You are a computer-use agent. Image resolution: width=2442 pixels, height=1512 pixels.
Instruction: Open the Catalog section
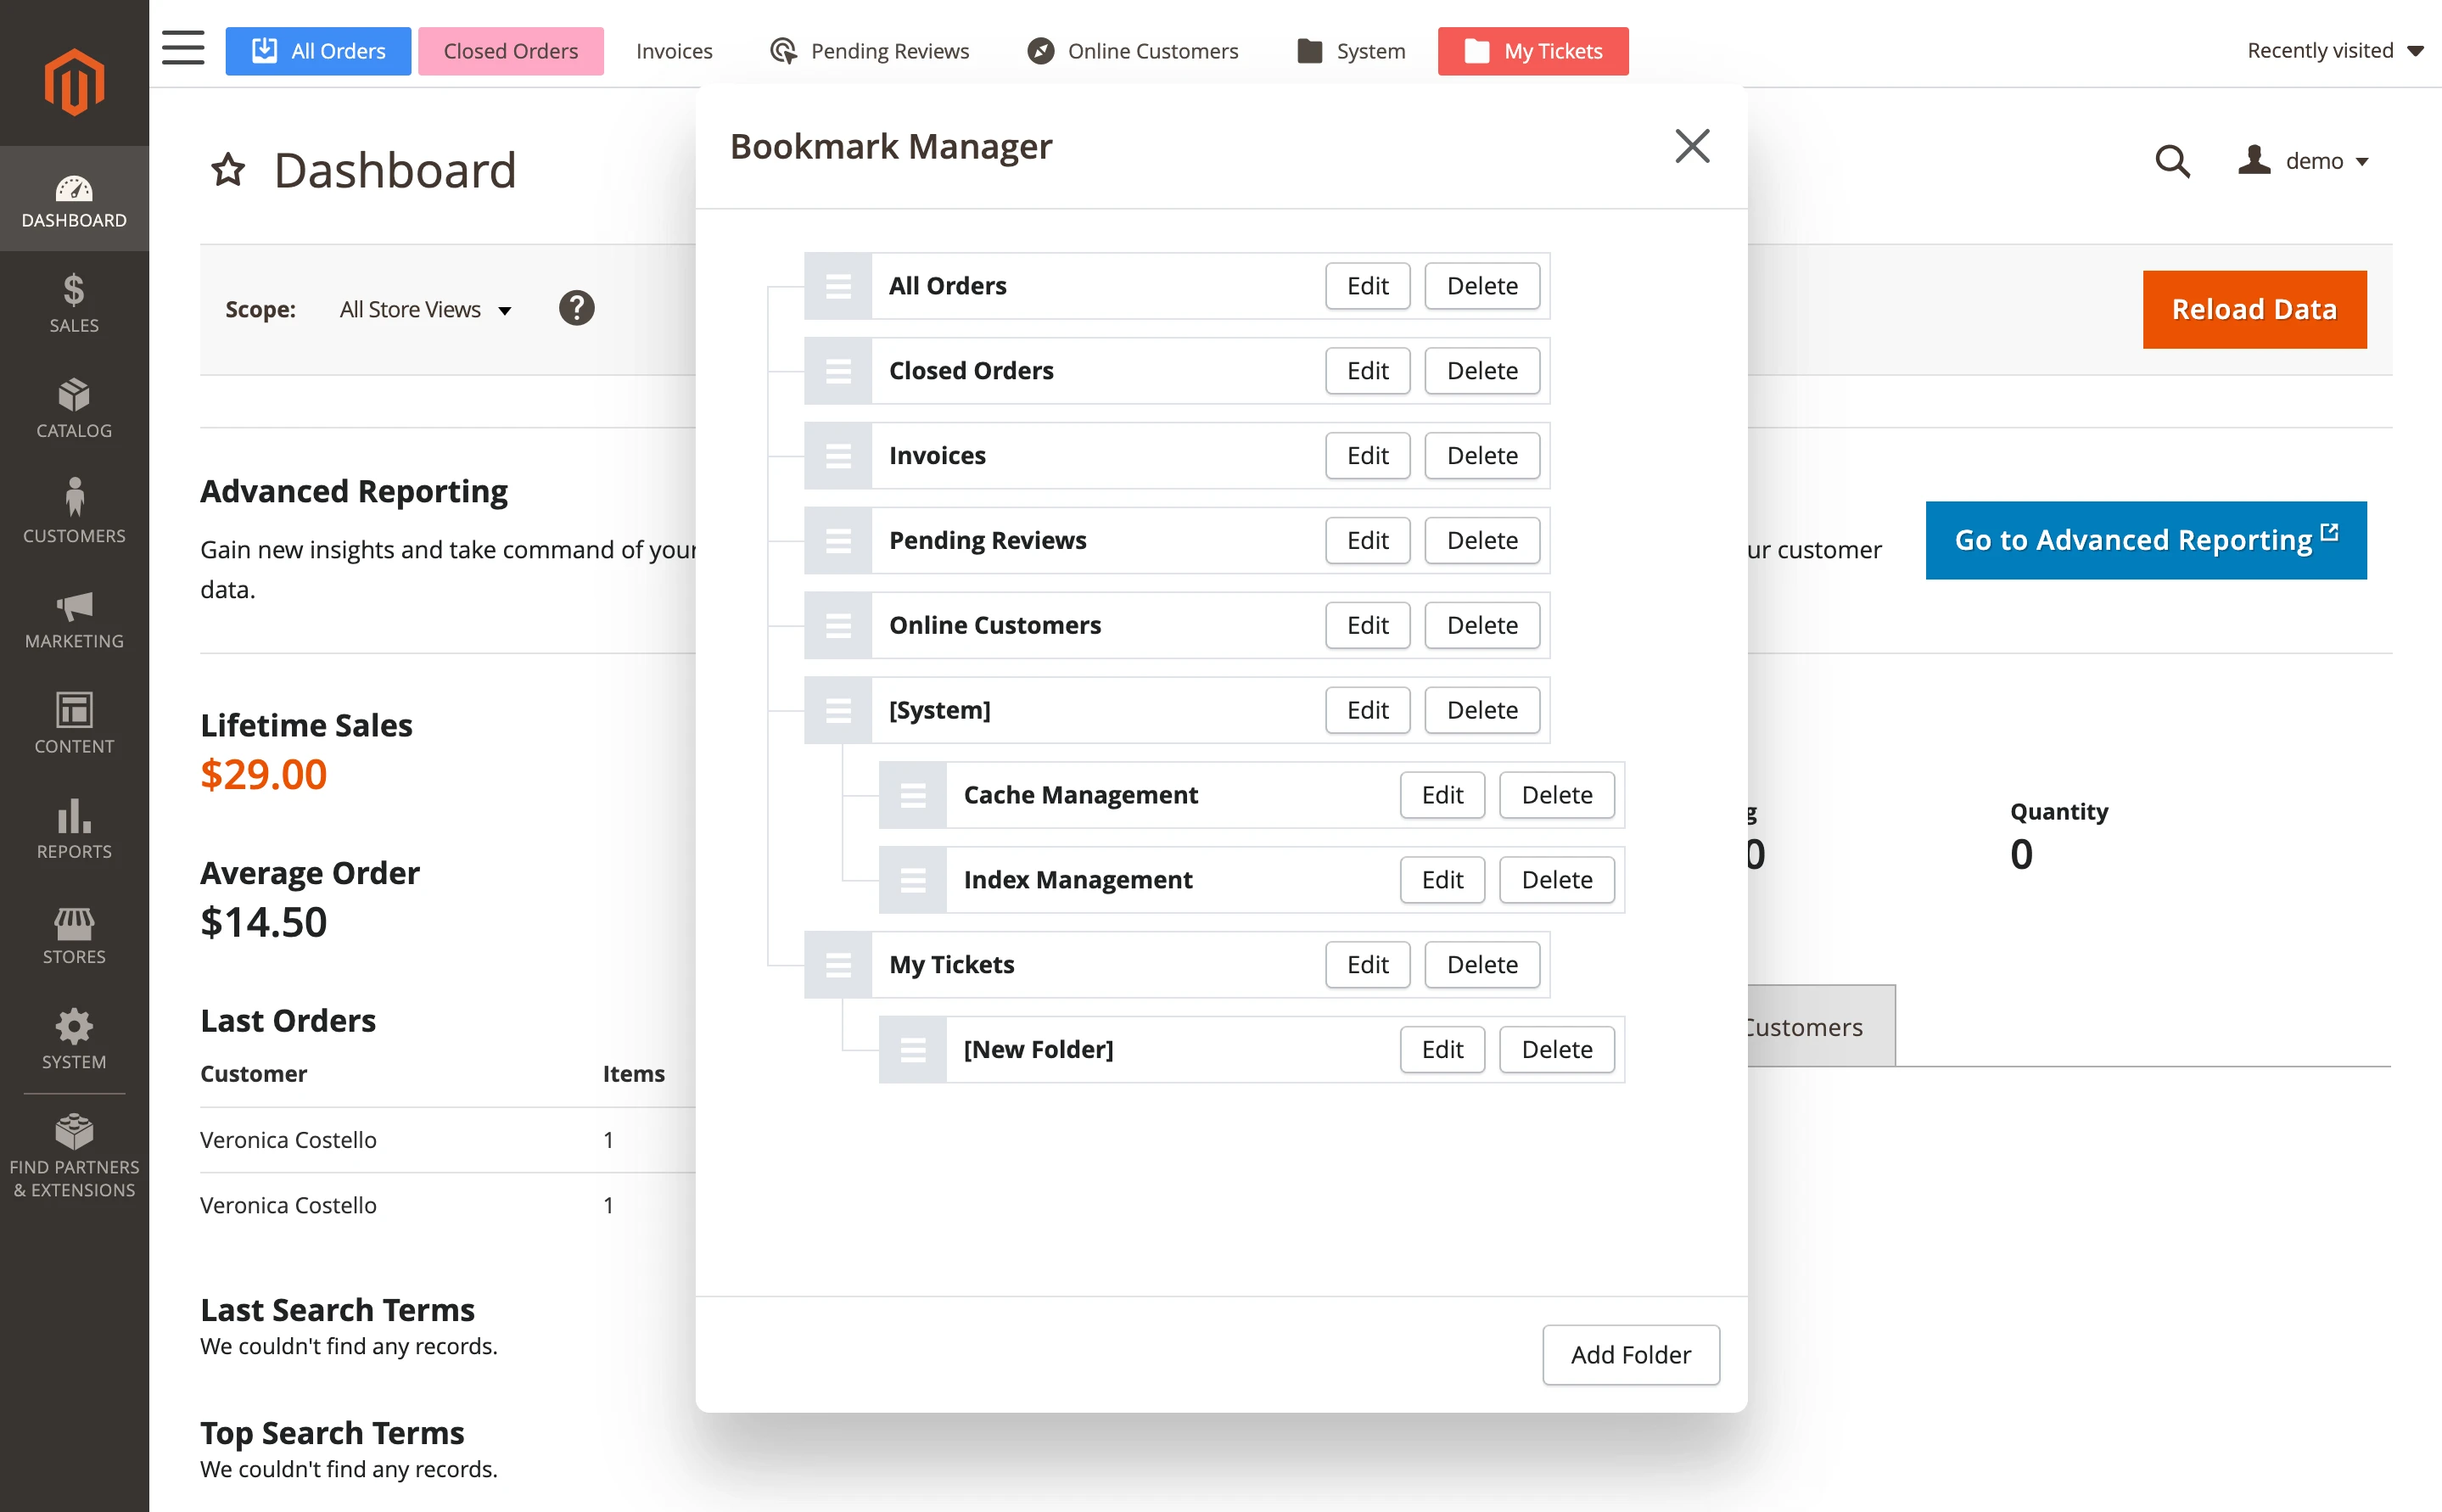(x=74, y=405)
